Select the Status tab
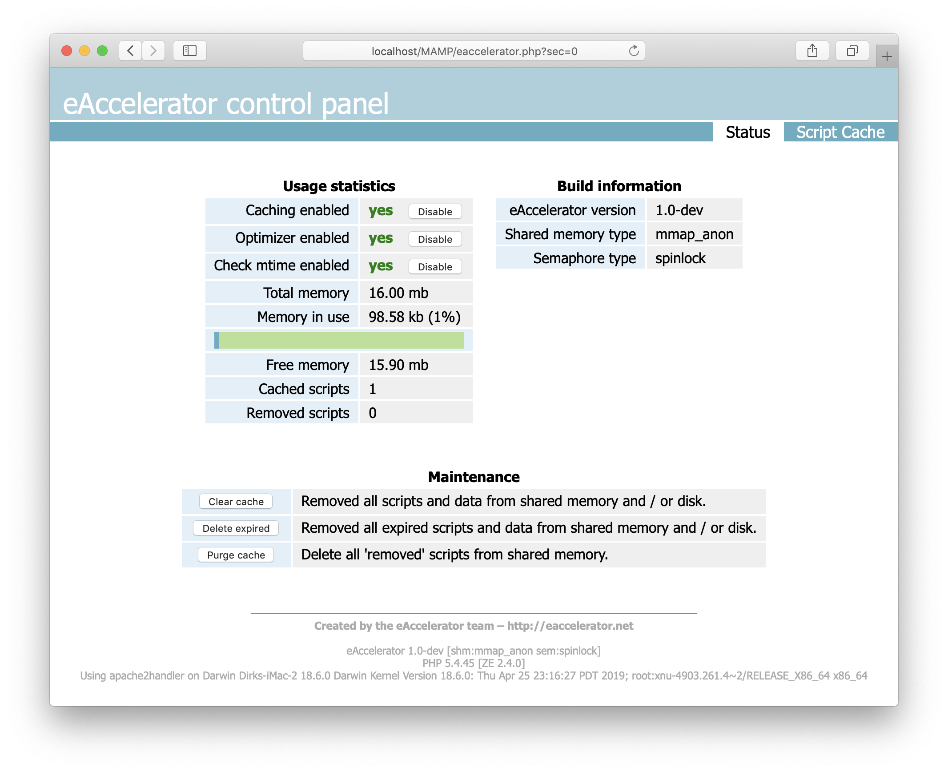Screen dimensions: 948x772 click(x=747, y=132)
